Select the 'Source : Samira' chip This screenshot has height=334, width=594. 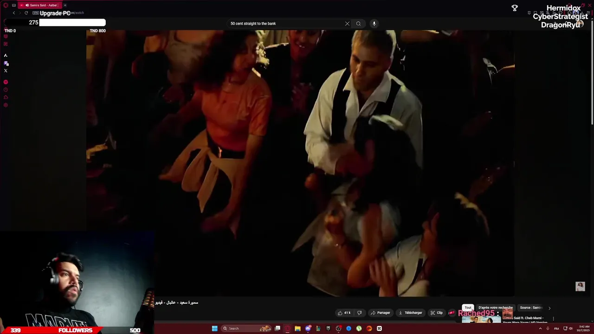point(530,308)
